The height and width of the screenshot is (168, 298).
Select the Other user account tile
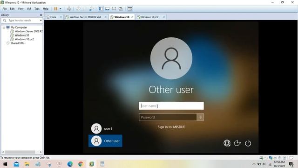105,141
